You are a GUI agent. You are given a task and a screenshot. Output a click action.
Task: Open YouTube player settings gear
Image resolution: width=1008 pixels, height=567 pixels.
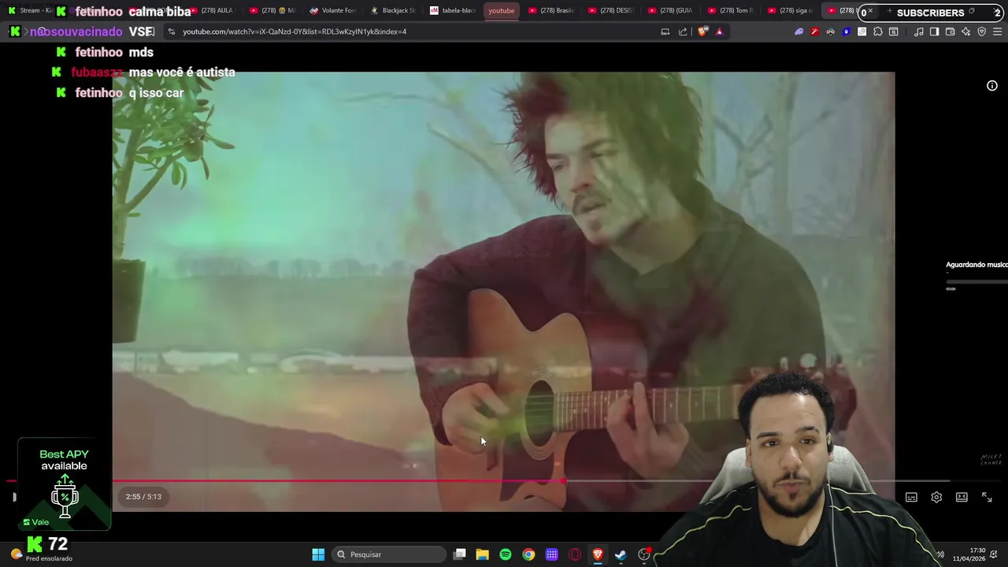click(x=936, y=498)
